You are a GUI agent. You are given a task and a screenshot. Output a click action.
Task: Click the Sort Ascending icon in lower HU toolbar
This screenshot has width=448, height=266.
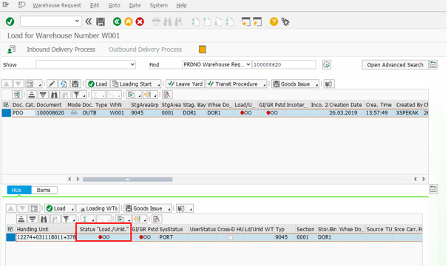coord(21,219)
